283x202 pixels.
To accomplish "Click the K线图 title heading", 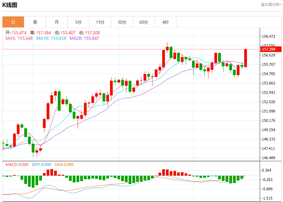I will tap(10, 5).
